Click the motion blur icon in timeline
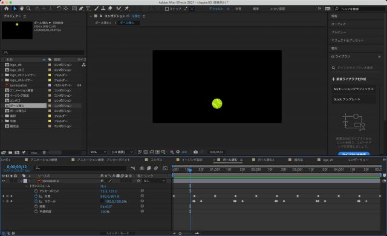This screenshot has height=236, width=387. click(156, 168)
